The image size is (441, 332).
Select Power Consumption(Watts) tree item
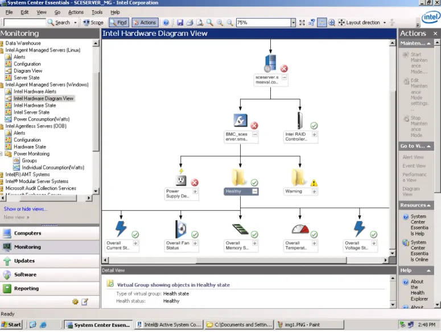(42, 119)
